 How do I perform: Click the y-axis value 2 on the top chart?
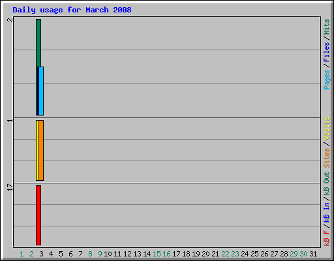10,20
